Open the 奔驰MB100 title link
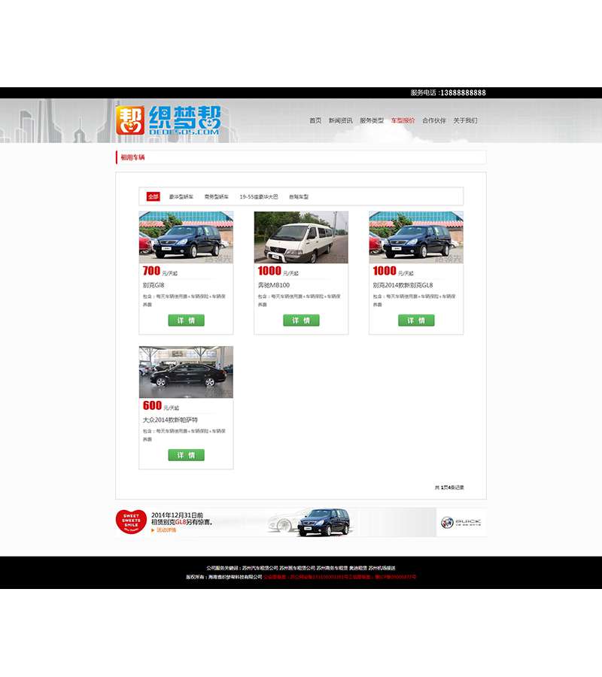The height and width of the screenshot is (677, 602). 274,285
